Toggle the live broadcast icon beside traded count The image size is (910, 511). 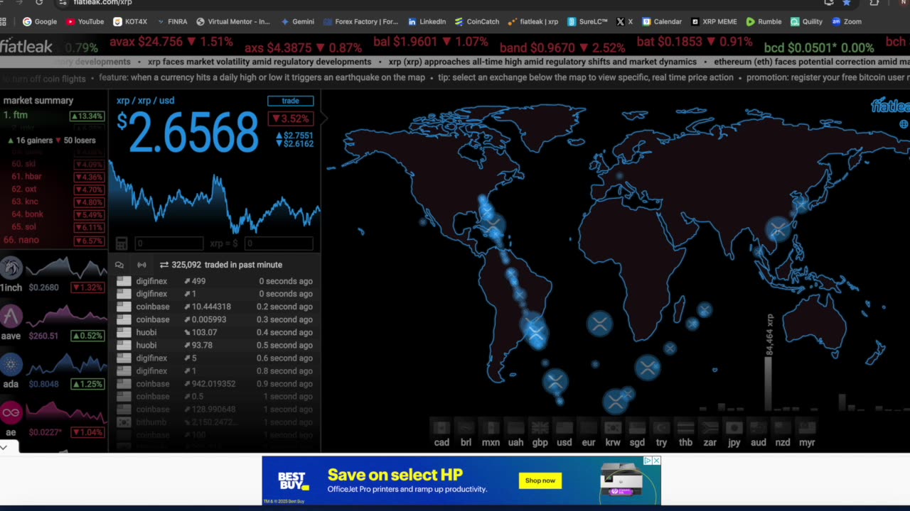tap(141, 265)
